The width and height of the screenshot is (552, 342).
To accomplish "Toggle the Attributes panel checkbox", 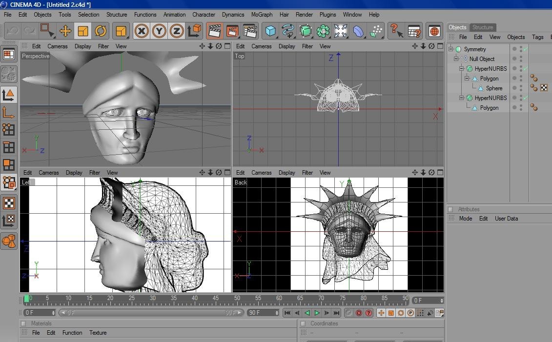I will pyautogui.click(x=450, y=209).
